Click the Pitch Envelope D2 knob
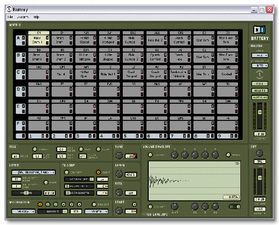The height and width of the screenshot is (225, 279). point(215,206)
